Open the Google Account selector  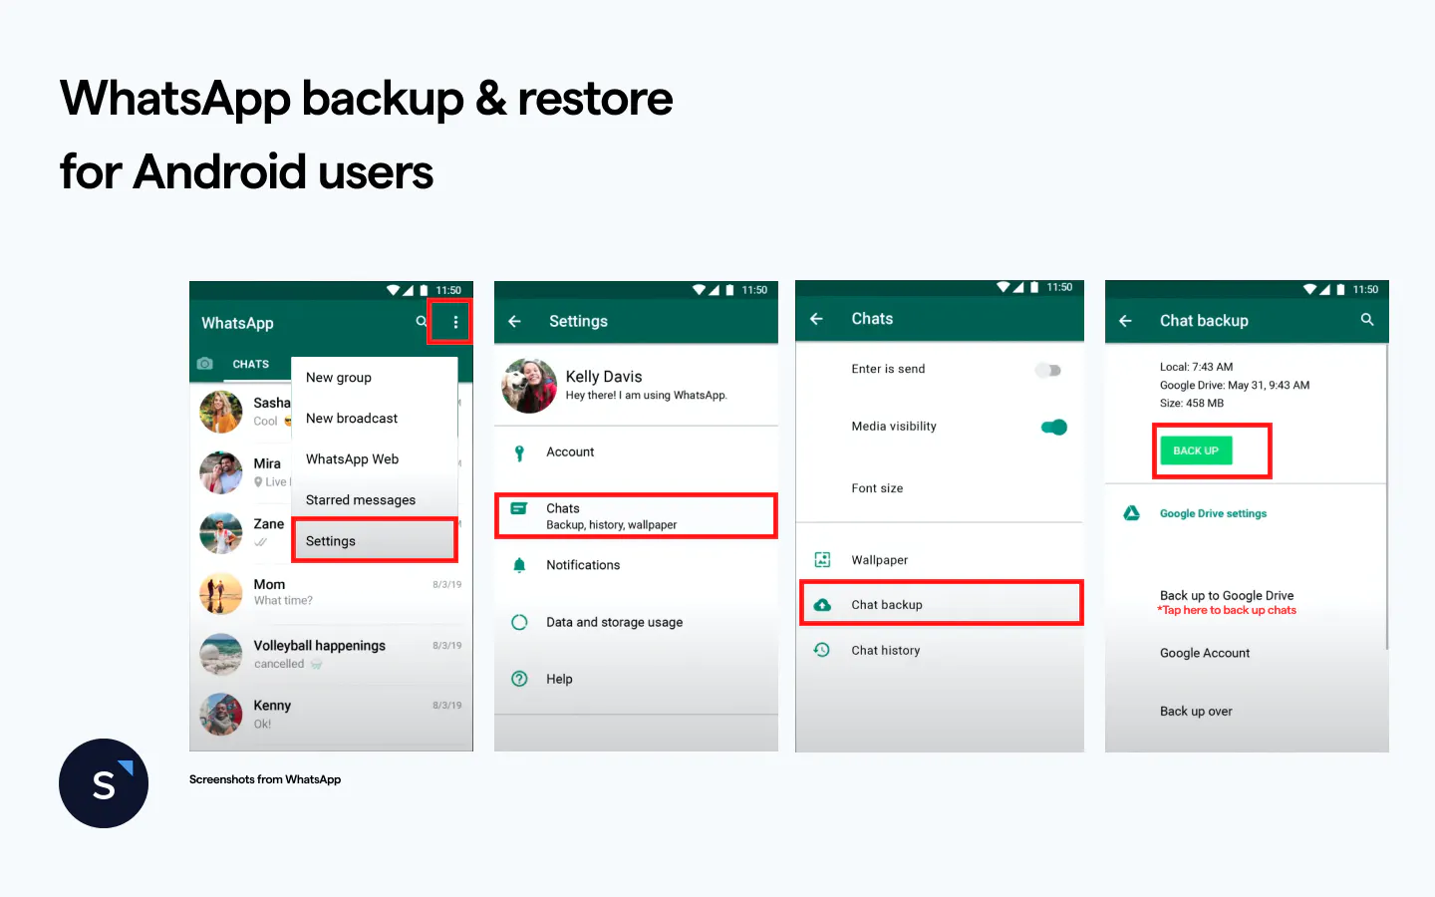pyautogui.click(x=1205, y=653)
